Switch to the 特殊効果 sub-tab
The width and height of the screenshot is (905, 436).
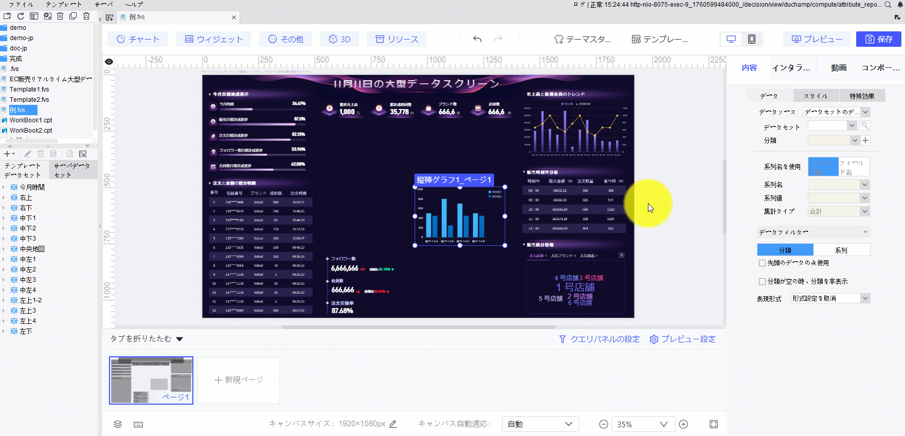862,96
